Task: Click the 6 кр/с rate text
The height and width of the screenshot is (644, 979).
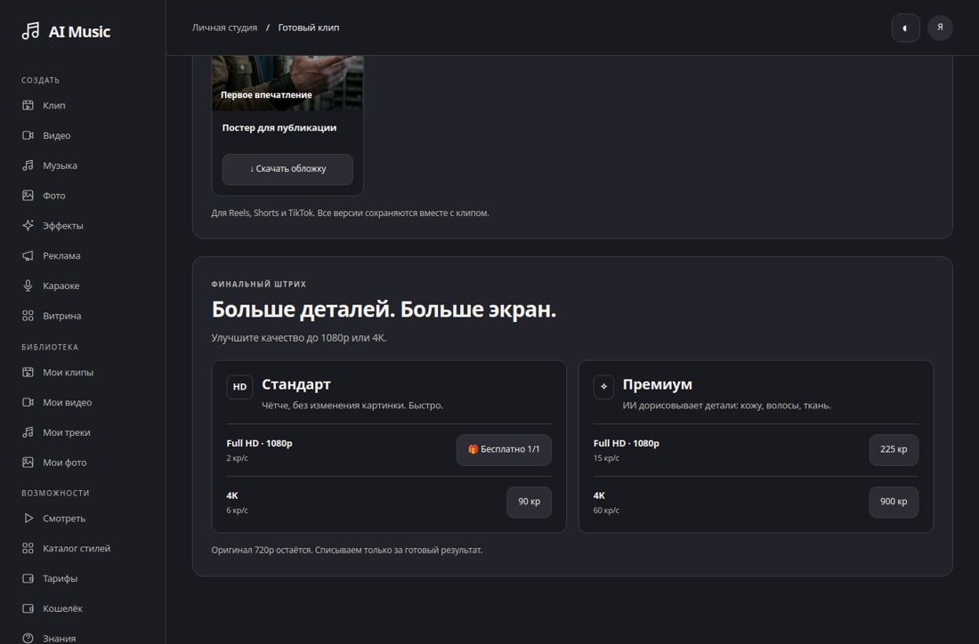Action: (238, 511)
